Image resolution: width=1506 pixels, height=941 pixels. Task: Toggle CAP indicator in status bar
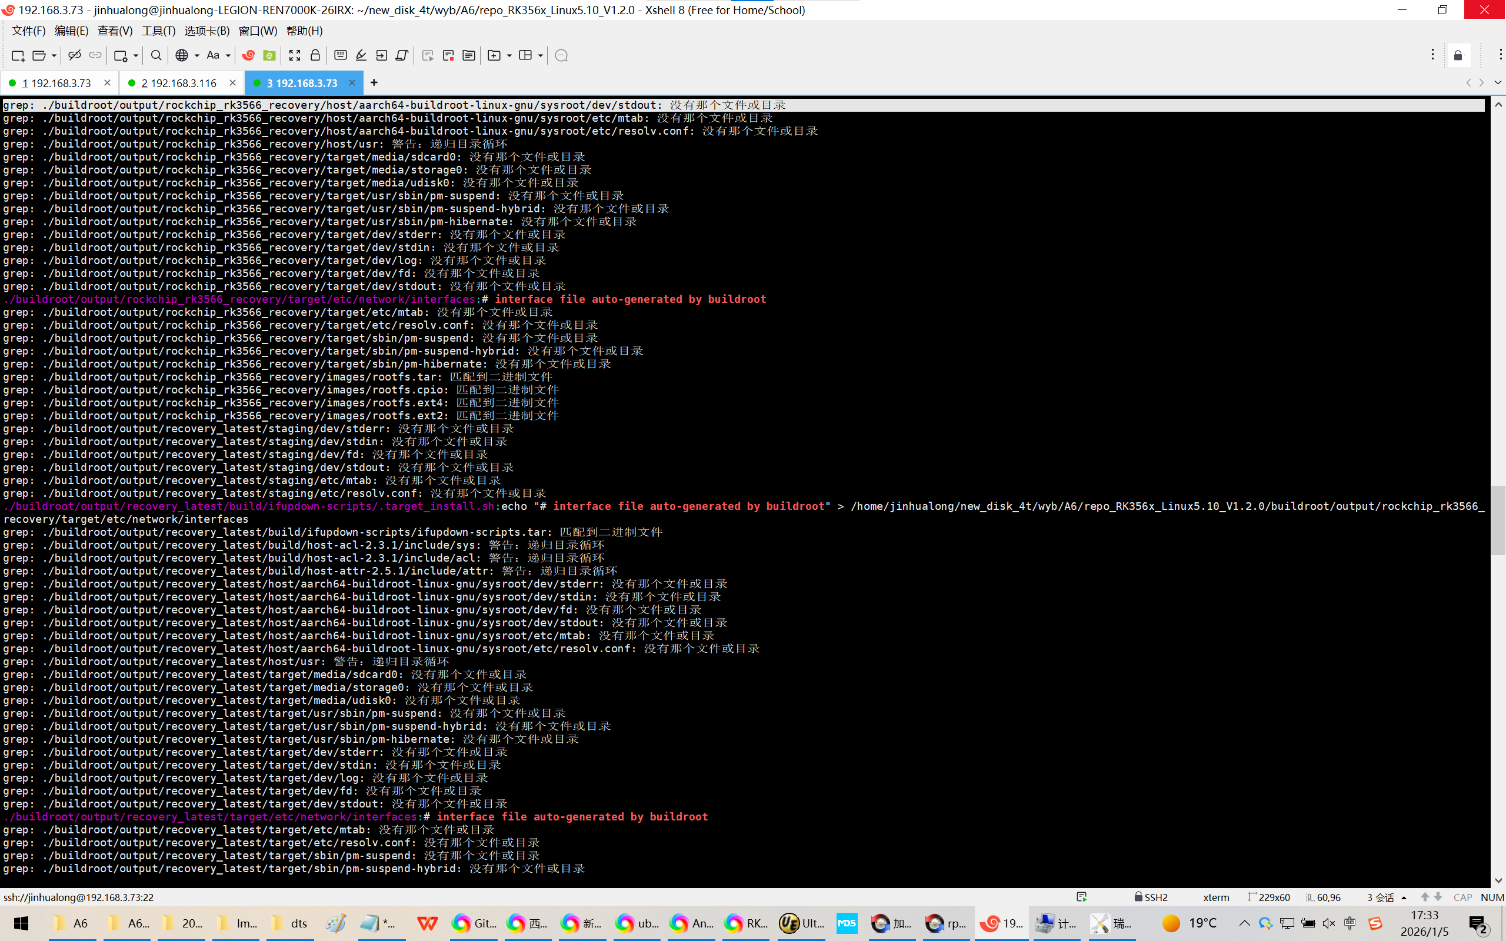point(1462,897)
